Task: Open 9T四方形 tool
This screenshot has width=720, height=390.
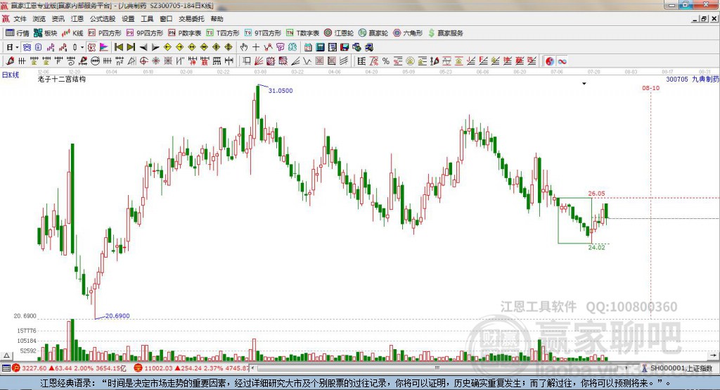Action: tap(263, 32)
